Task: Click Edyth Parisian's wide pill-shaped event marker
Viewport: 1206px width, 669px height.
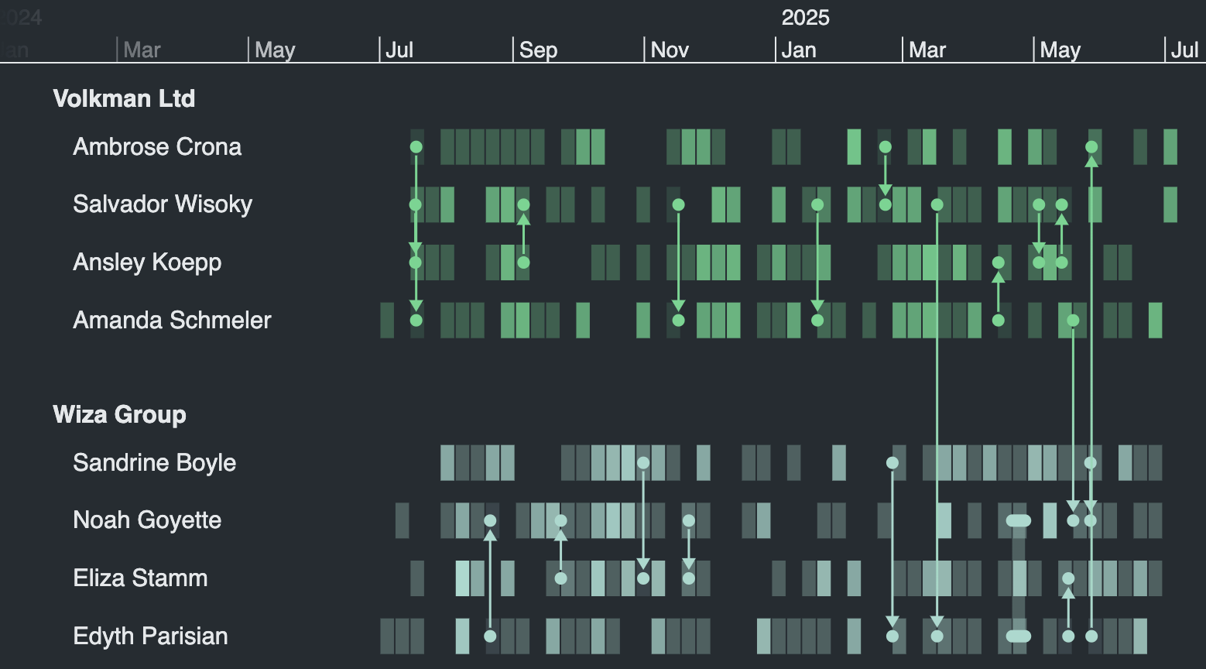Action: pyautogui.click(x=1018, y=636)
